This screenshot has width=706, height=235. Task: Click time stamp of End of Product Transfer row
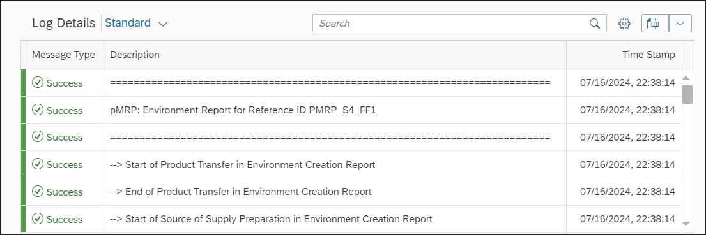pyautogui.click(x=627, y=192)
